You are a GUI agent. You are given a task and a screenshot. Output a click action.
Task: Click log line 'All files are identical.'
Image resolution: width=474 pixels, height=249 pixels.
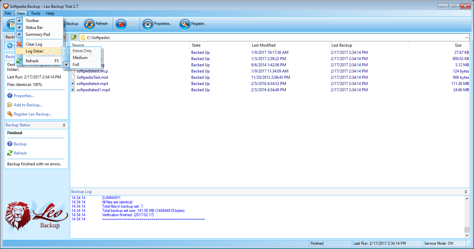pos(118,202)
